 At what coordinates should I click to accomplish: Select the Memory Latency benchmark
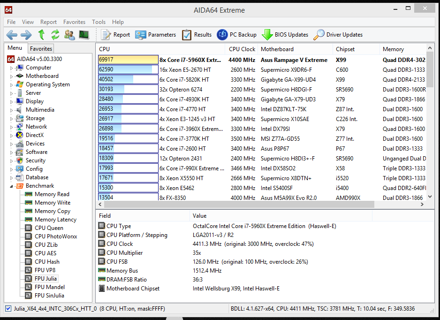[x=55, y=219]
